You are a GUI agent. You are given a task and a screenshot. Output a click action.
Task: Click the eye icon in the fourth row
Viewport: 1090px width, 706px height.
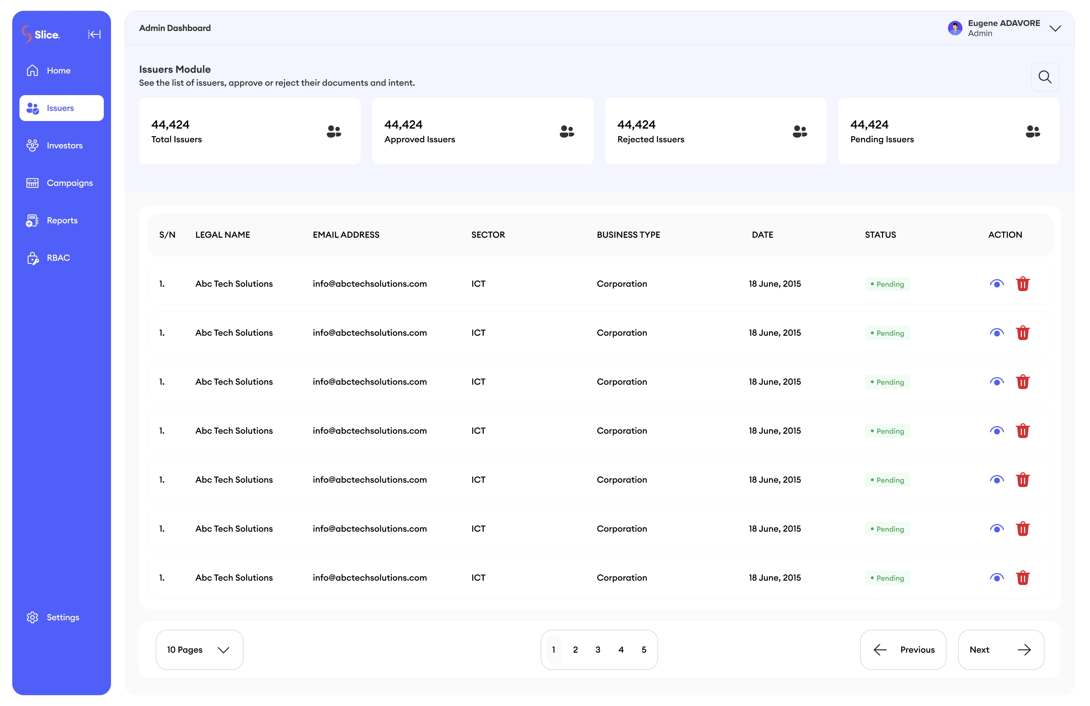point(997,430)
